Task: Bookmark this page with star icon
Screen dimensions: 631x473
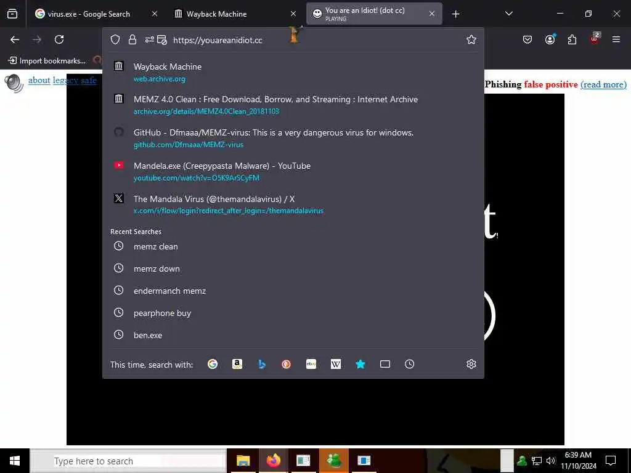Action: 471,39
